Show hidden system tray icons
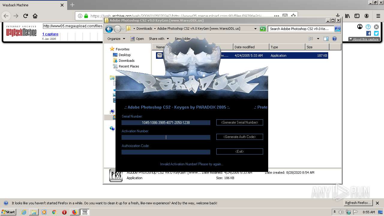This screenshot has width=384, height=216. [x=334, y=212]
